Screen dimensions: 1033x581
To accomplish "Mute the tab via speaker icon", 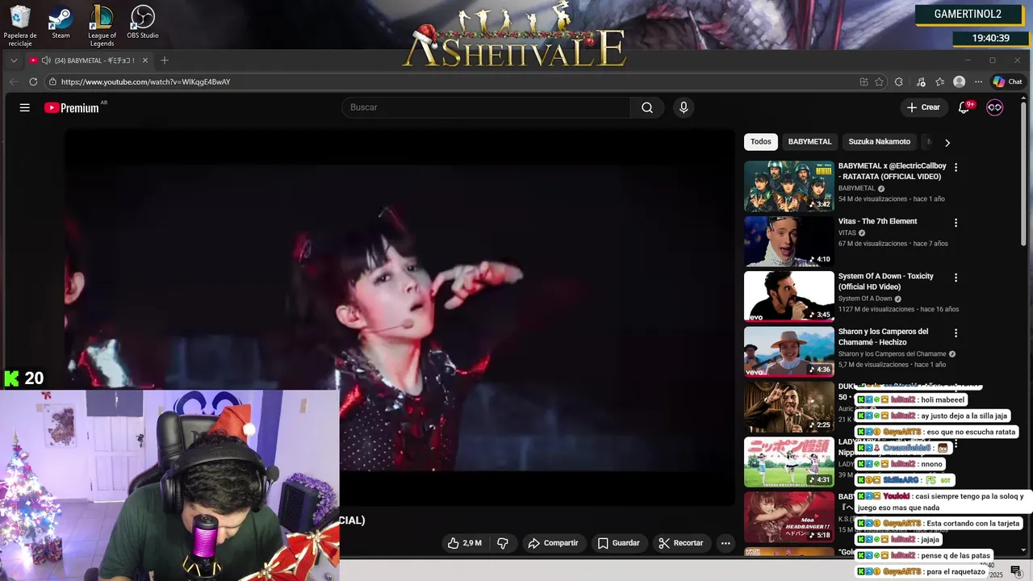I will tap(46, 61).
